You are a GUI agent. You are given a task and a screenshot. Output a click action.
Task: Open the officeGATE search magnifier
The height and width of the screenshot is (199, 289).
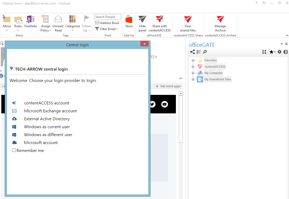pyautogui.click(x=205, y=52)
